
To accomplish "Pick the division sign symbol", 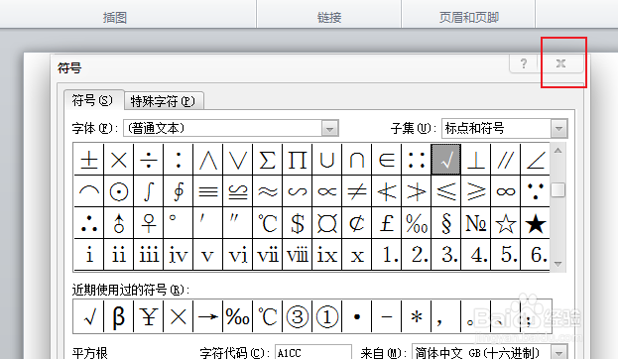I will click(149, 160).
